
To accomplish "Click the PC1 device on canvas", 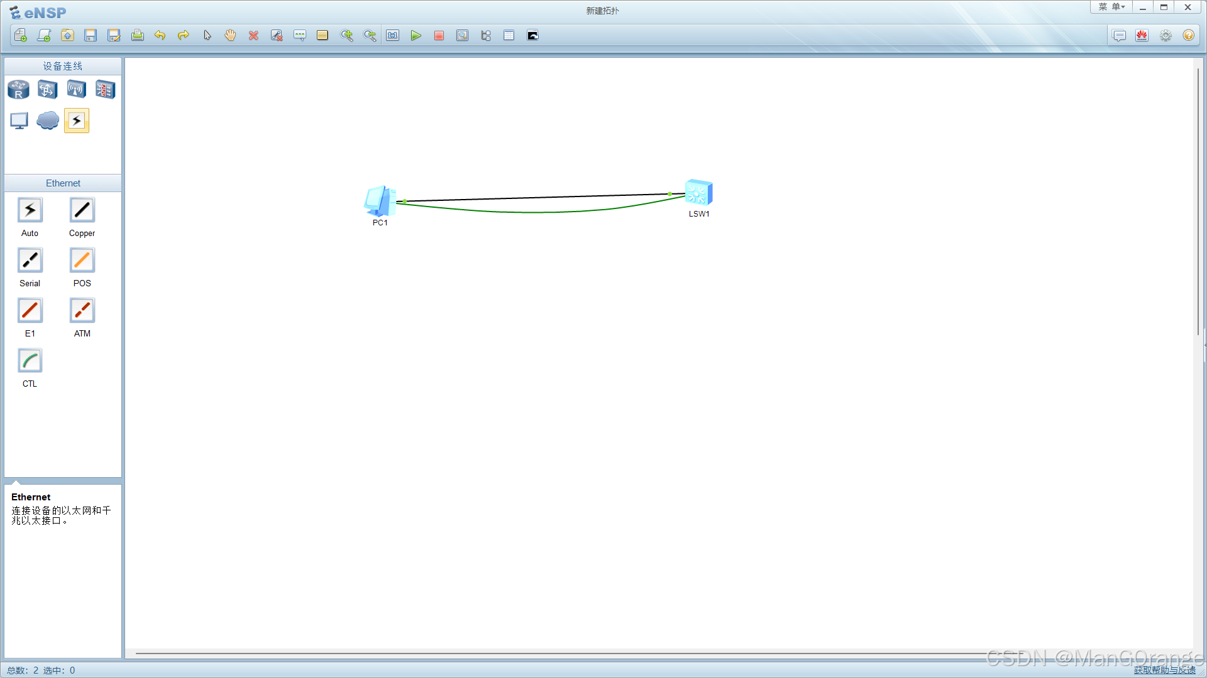I will pyautogui.click(x=380, y=202).
